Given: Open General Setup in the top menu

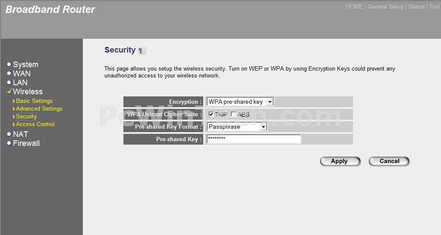Looking at the screenshot, I should click(385, 7).
